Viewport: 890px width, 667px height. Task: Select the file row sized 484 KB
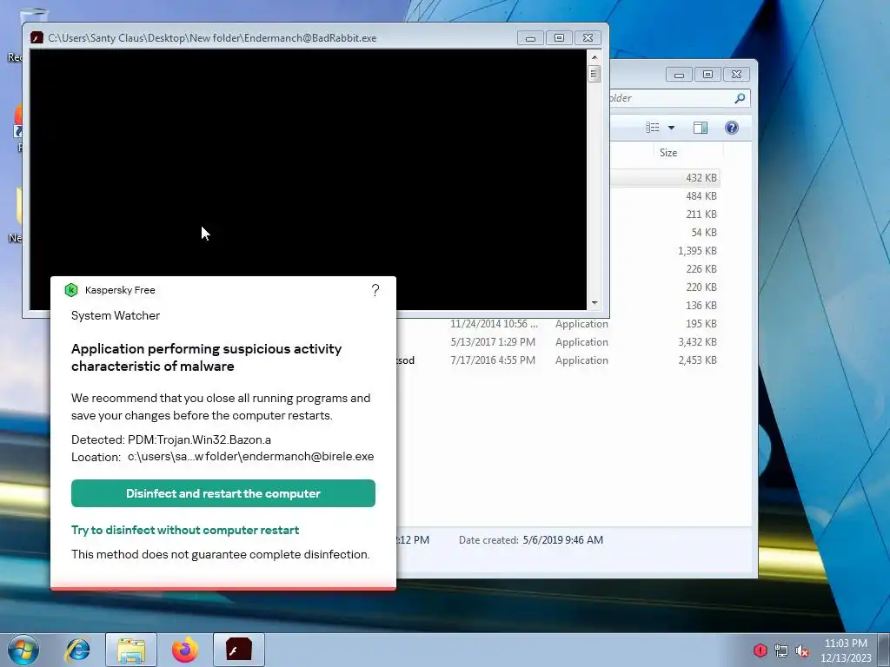pos(664,196)
